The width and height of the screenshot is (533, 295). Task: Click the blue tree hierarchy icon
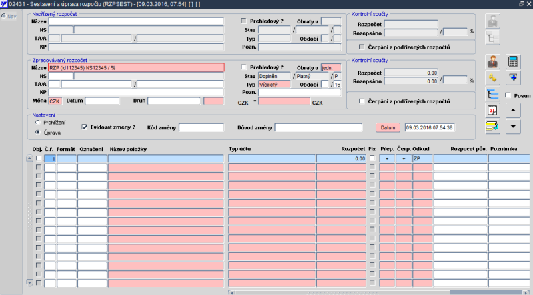click(493, 94)
